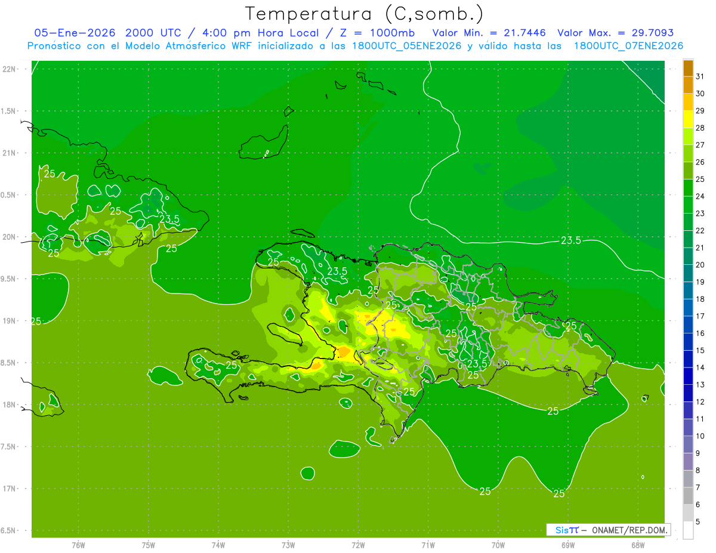Click the teal legend swatch between 19 and 20
The height and width of the screenshot is (553, 716).
[688, 274]
